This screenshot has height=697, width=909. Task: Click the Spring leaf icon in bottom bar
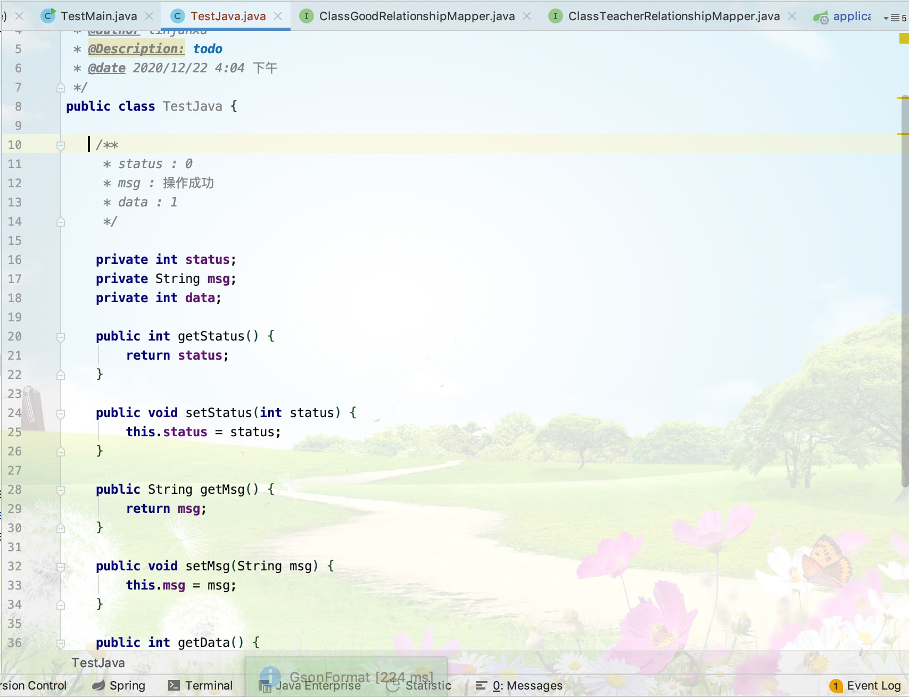[x=98, y=685]
